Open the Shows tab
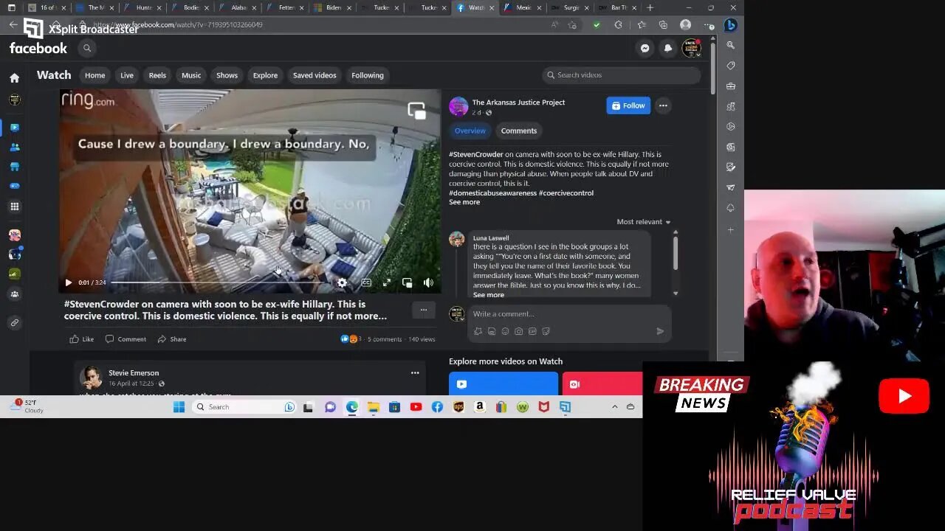 (227, 75)
